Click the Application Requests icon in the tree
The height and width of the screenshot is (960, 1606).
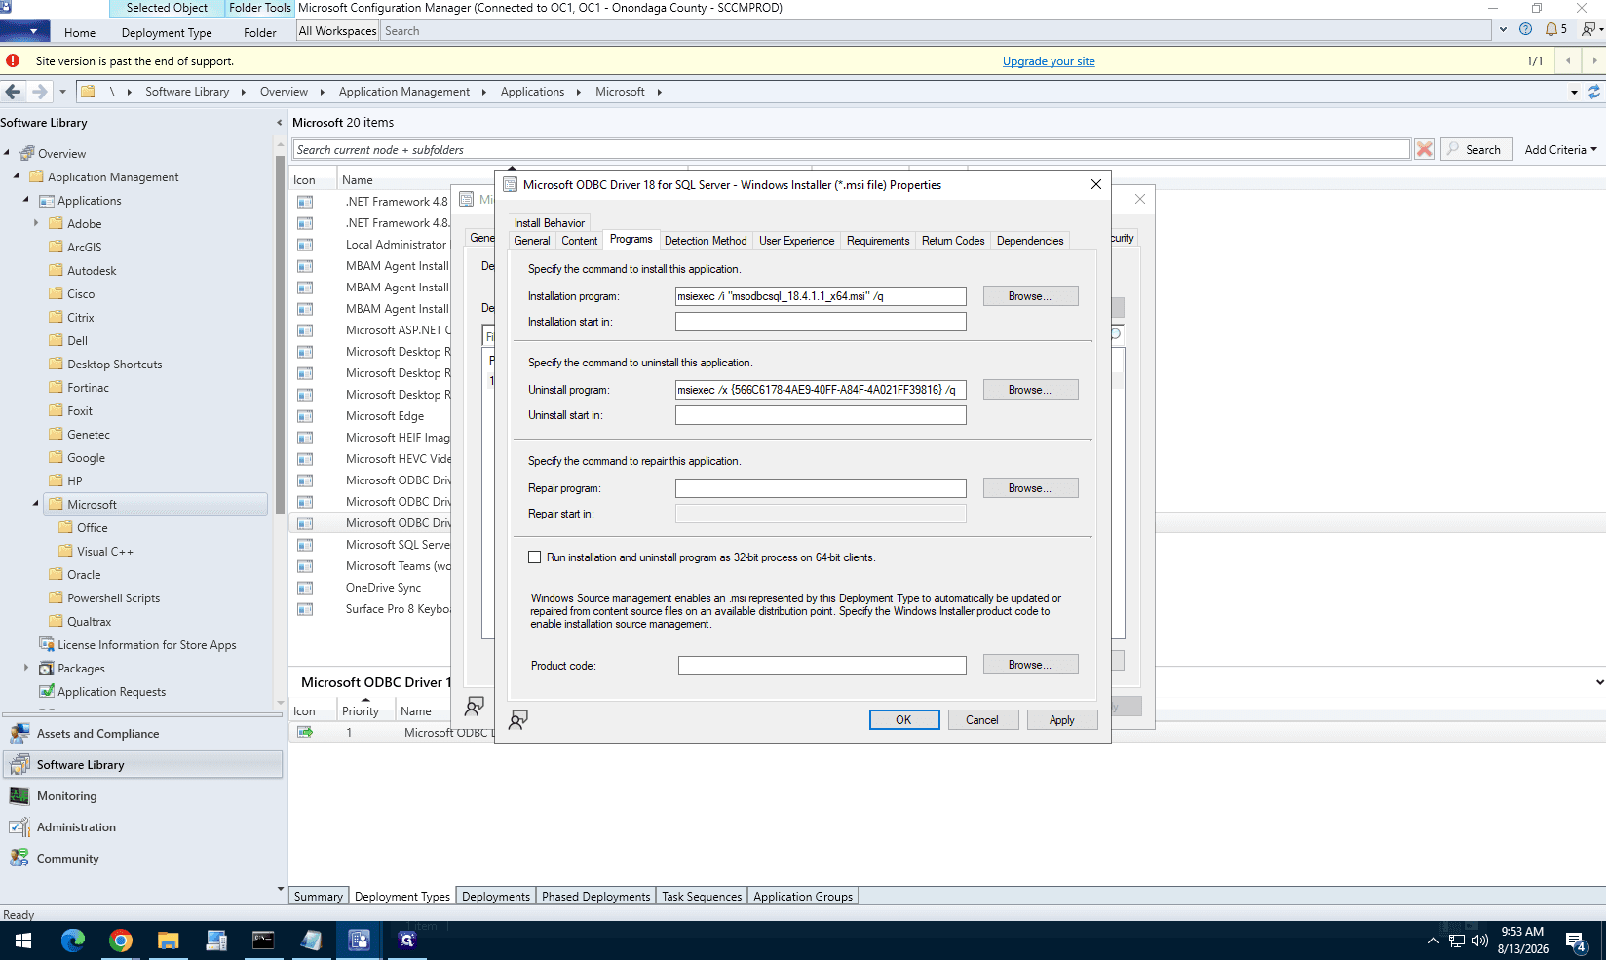coord(46,692)
